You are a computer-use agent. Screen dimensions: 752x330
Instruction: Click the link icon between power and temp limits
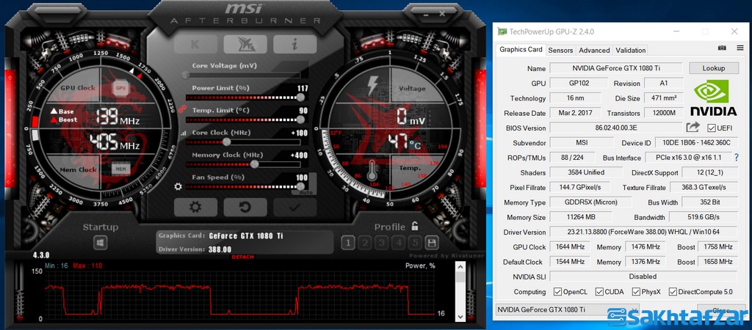point(182,109)
